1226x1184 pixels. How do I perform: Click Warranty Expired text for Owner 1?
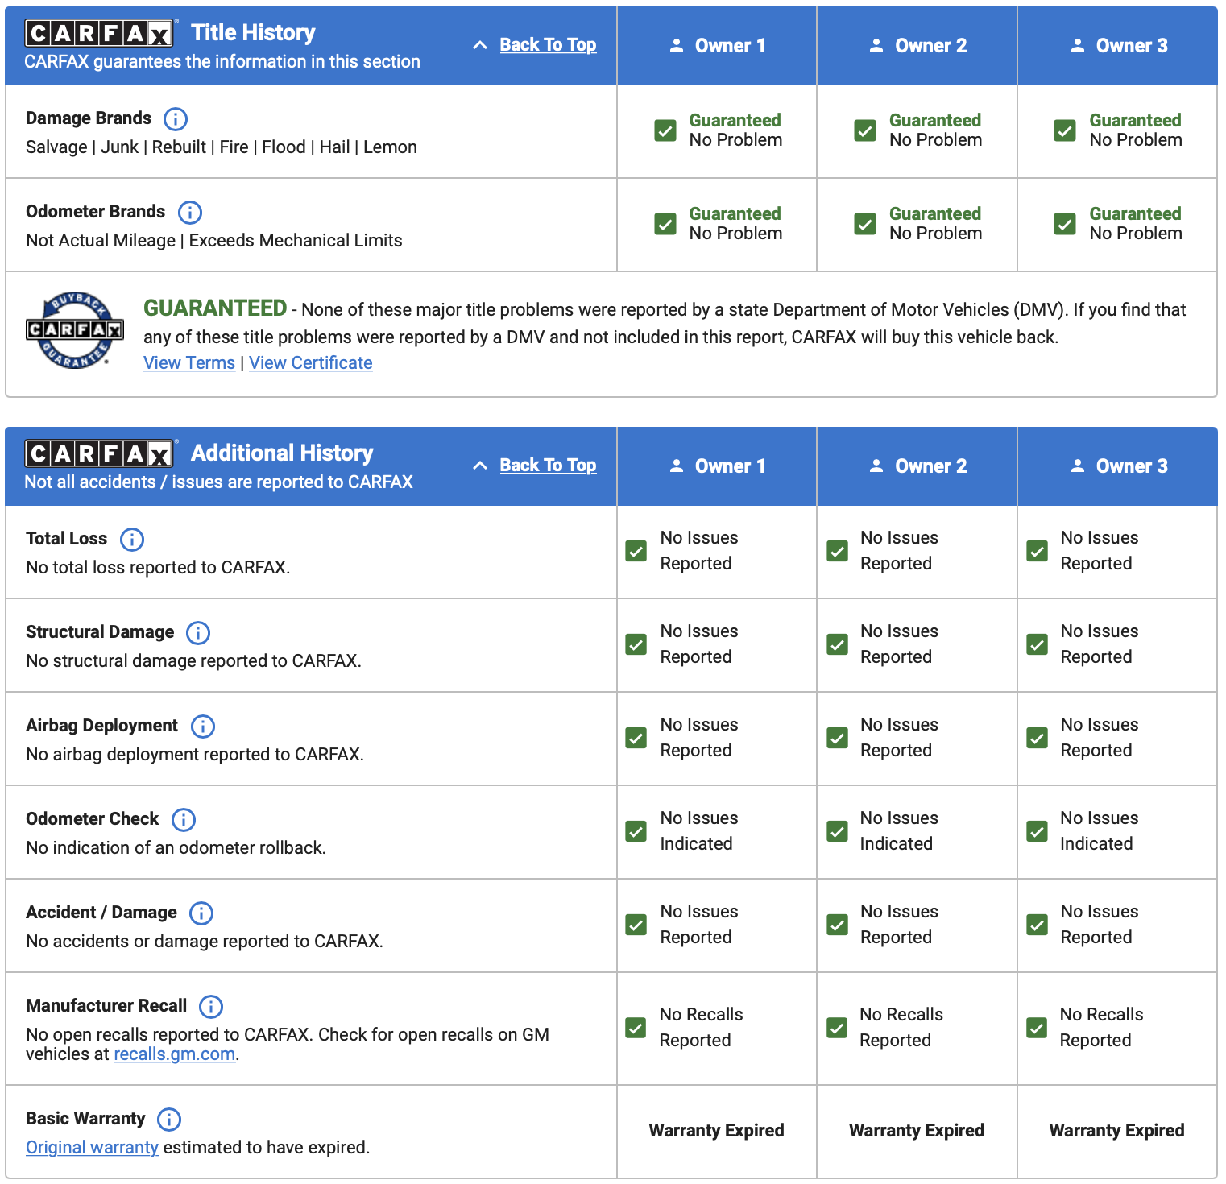717,1131
